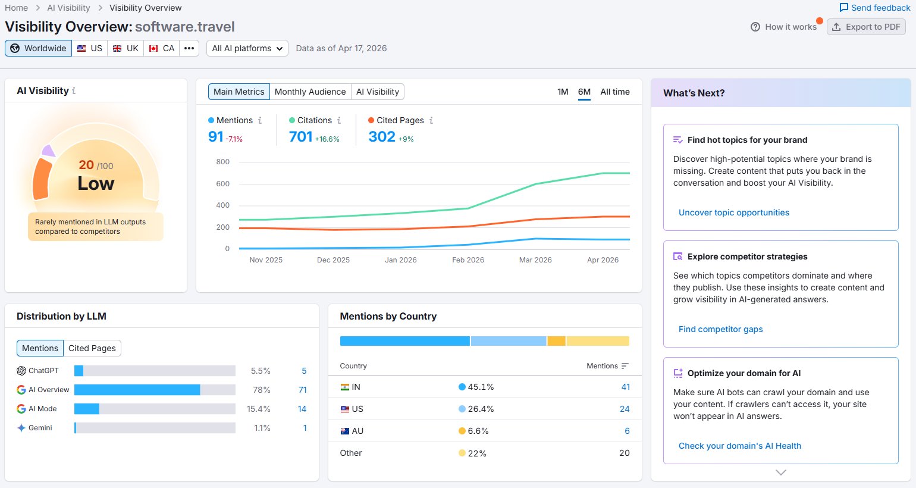
Task: Open the All AI platforms dropdown
Action: pyautogui.click(x=247, y=48)
